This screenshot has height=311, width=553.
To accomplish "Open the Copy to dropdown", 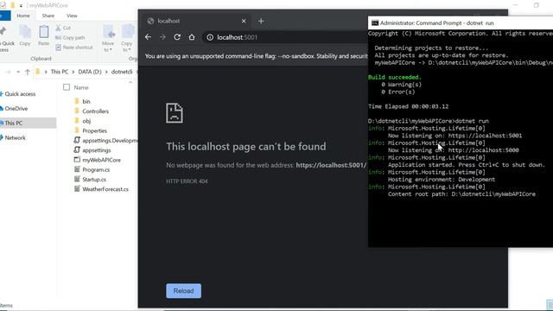I will point(127,38).
